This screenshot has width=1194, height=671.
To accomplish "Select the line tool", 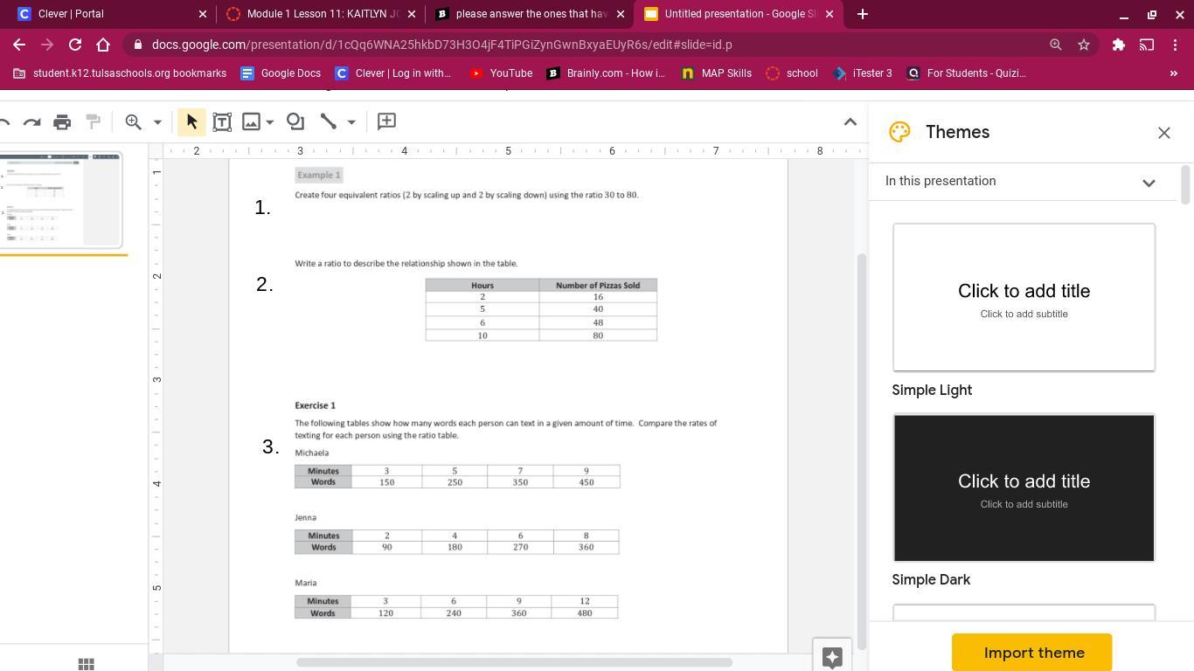I will pyautogui.click(x=329, y=121).
